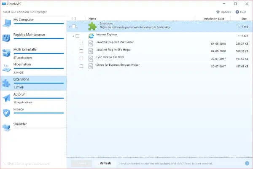Check Skype for Business Browser Helper box
Screen dimensions: 253x169
(x=81, y=66)
